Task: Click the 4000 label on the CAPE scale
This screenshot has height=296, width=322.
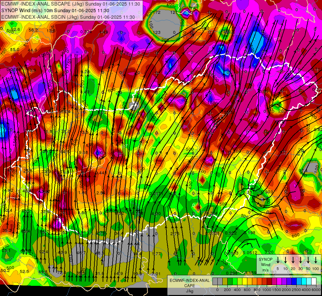Action: pyautogui.click(x=307, y=290)
